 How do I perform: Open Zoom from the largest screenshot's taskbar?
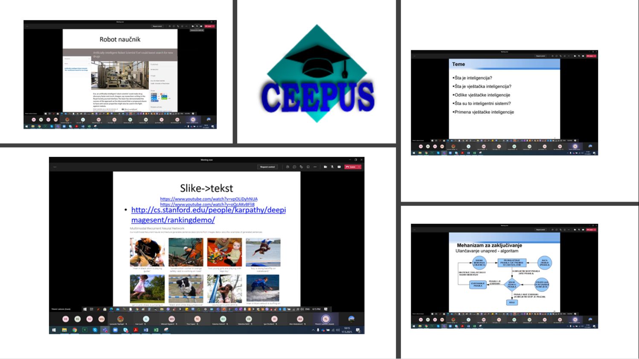pyautogui.click(x=115, y=330)
